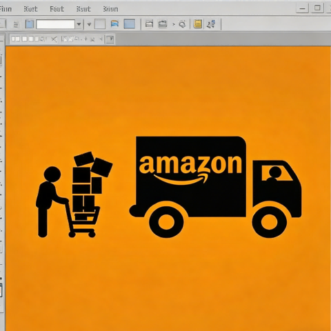This screenshot has width=331, height=331.
Task: Click the gear-like refresh icon in the toolbar
Action: (182, 24)
